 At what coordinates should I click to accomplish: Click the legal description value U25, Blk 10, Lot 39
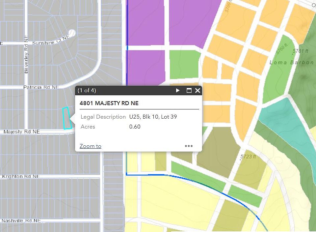(153, 117)
